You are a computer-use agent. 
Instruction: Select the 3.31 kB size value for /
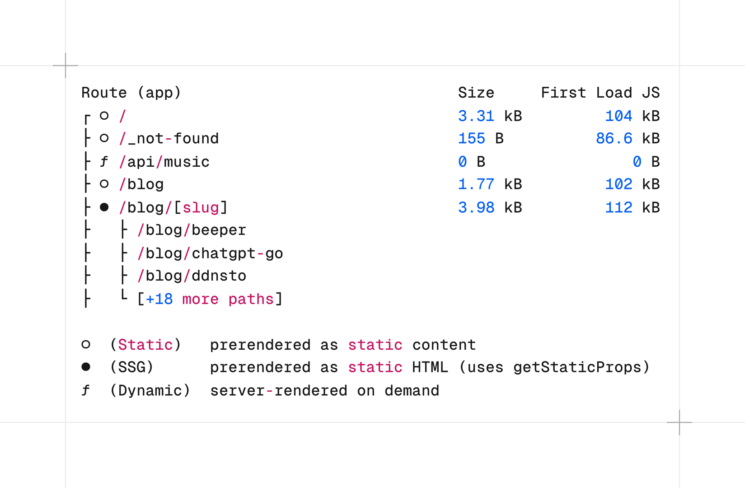pos(490,116)
